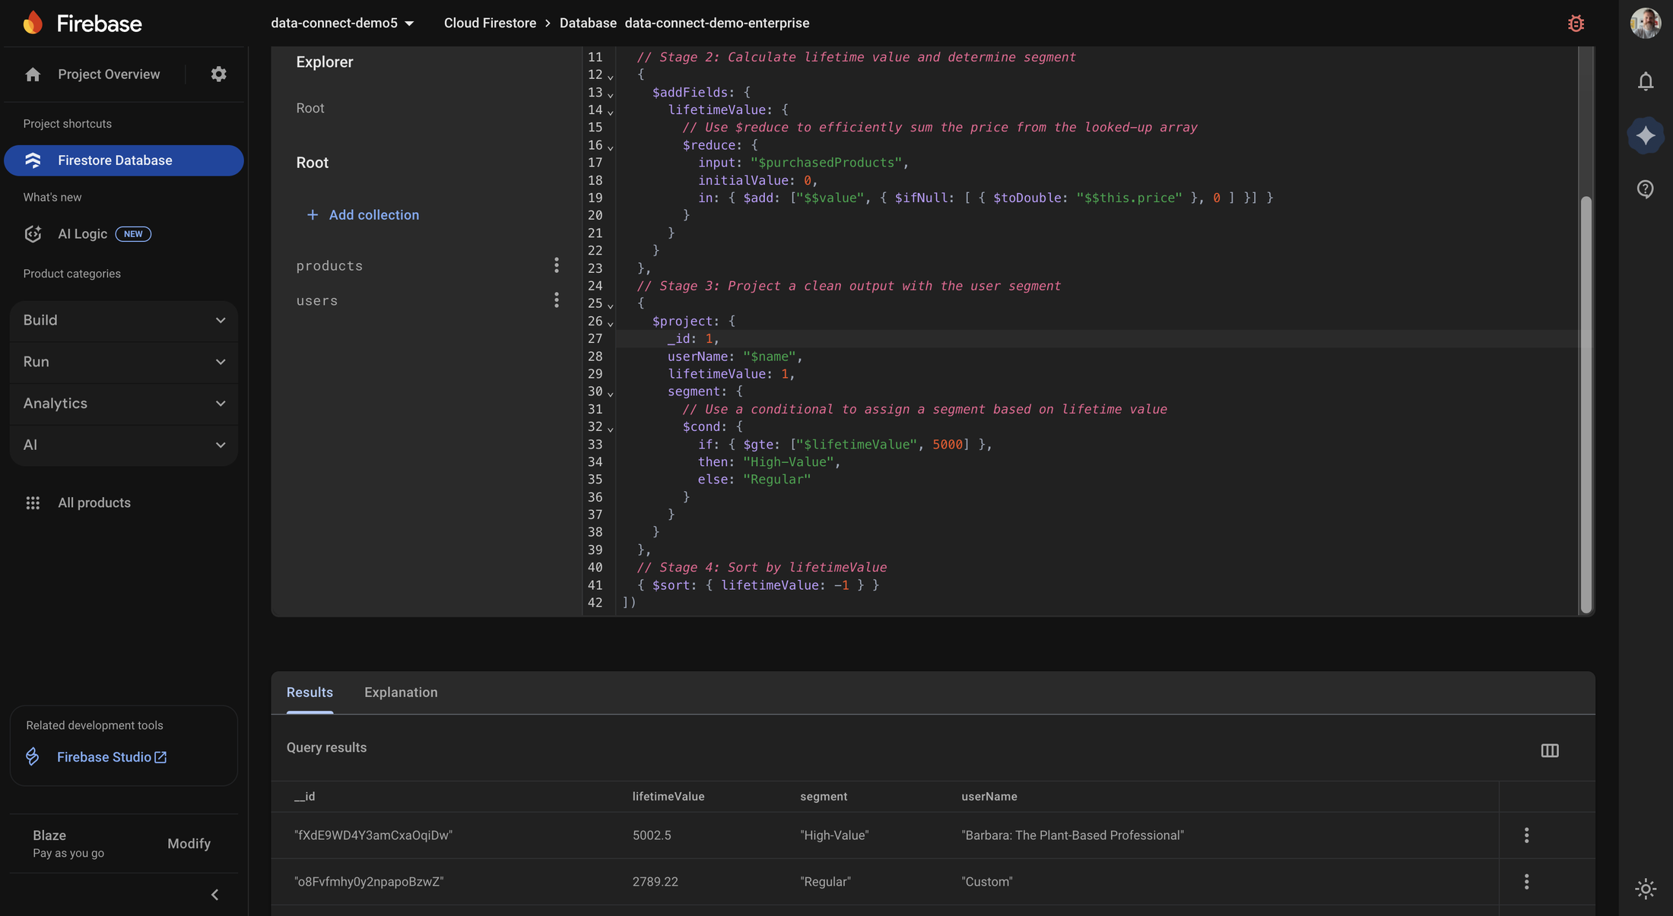Viewport: 1673px width, 916px height.
Task: Click the o8Fvfmhy0y2npapoBzwZ id cell
Action: click(369, 882)
